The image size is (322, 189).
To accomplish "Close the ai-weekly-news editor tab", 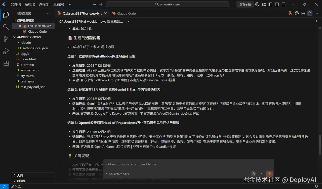I will point(105,13).
